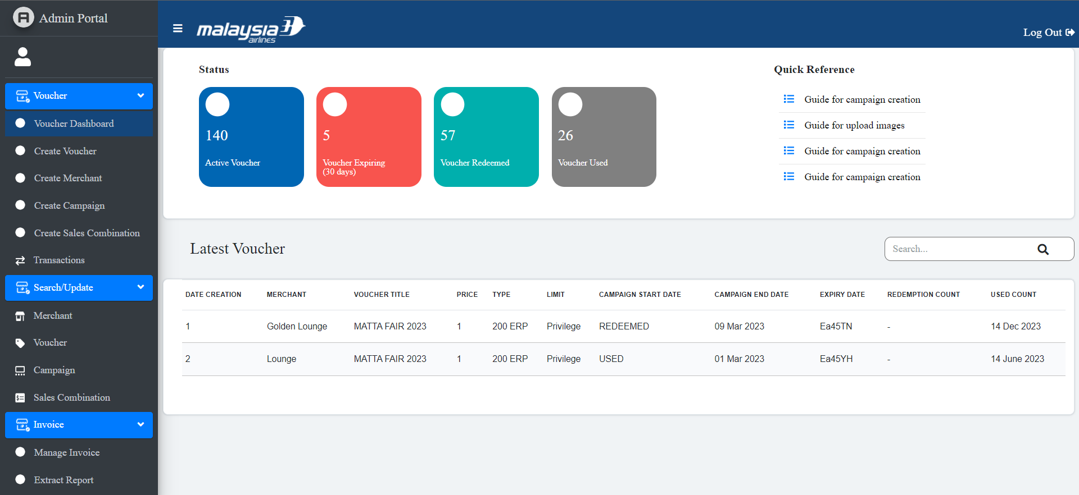Click the Log Out link
Viewport: 1079px width, 495px height.
(x=1049, y=33)
